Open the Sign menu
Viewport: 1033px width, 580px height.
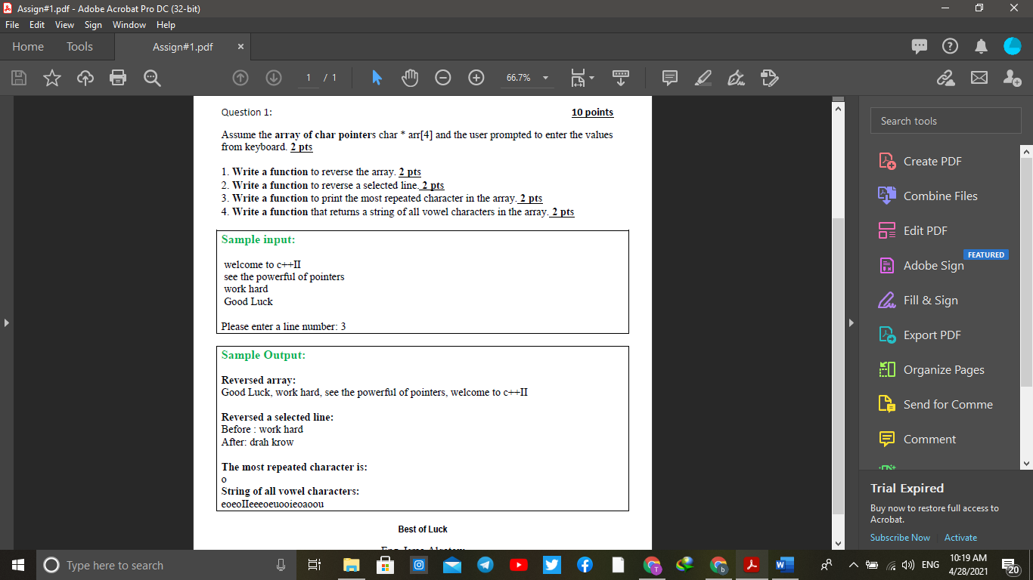coord(93,25)
